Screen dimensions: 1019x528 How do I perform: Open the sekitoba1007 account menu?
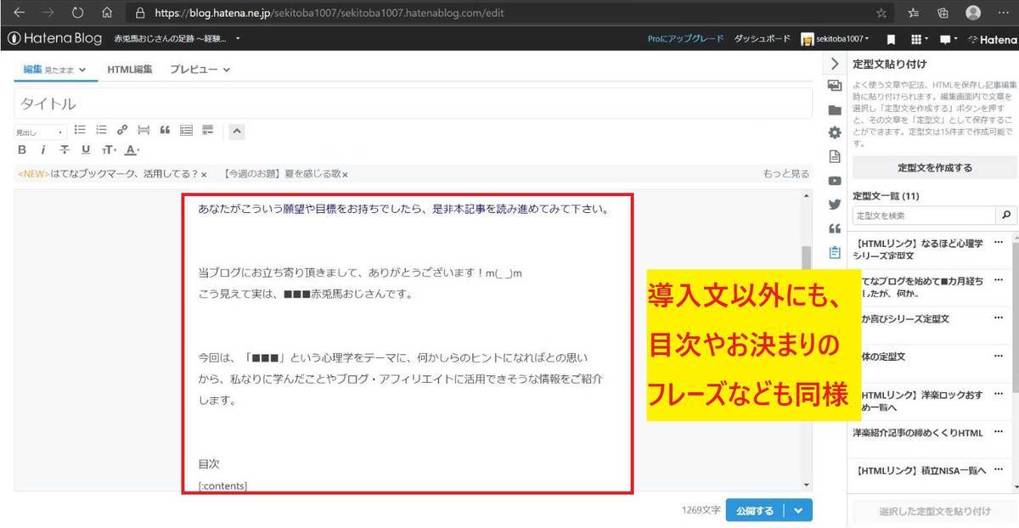tap(835, 39)
